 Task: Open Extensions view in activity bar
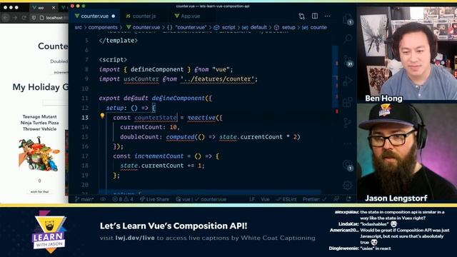point(348,102)
